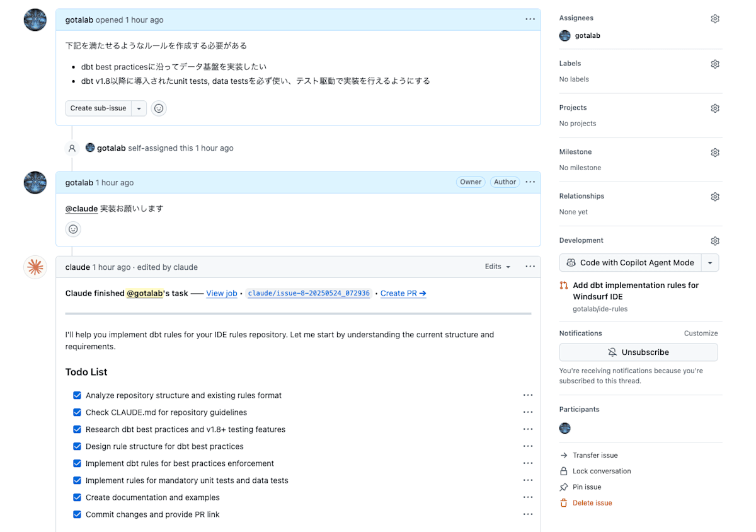The image size is (756, 532).
Task: Open task options for Check CLAUDE.md item
Action: (528, 412)
